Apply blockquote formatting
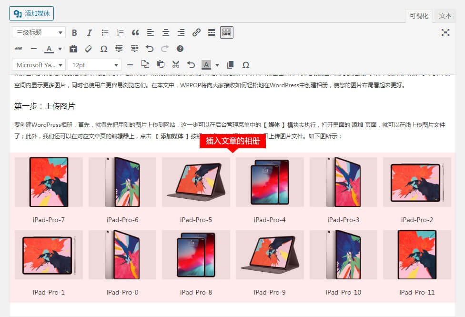This screenshot has width=465, height=317. point(135,32)
